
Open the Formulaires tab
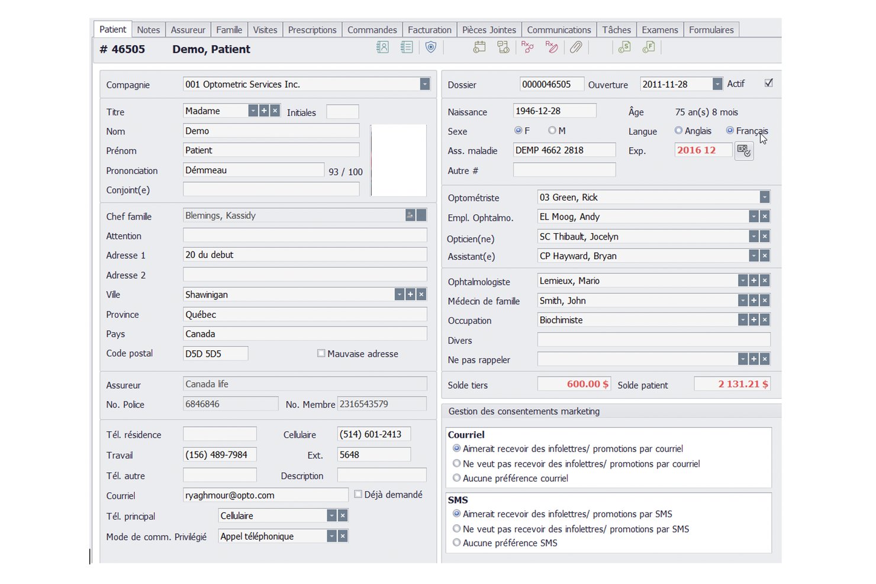coord(711,30)
